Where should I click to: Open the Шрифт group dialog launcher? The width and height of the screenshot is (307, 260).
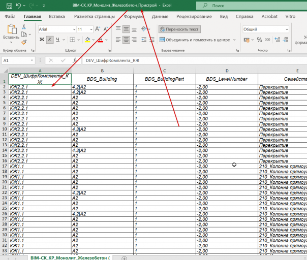109,50
